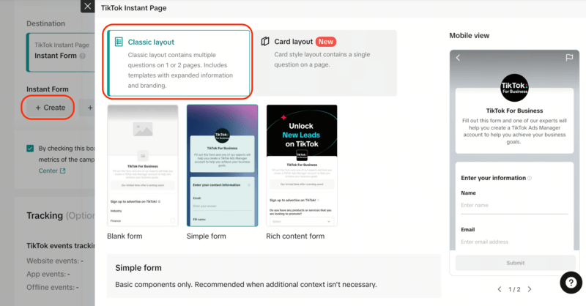
Task: Toggle the consent checkbox under Instant Form
Action: coord(30,148)
